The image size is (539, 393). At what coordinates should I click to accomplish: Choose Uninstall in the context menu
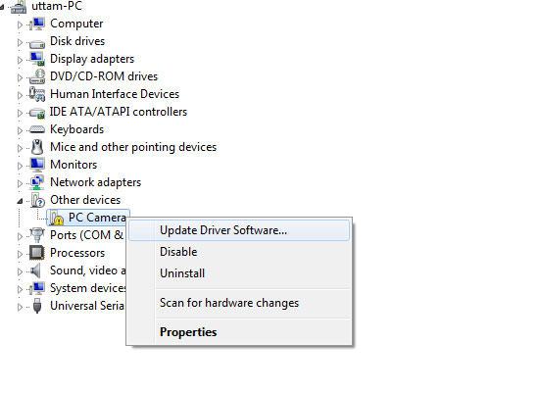click(239, 273)
